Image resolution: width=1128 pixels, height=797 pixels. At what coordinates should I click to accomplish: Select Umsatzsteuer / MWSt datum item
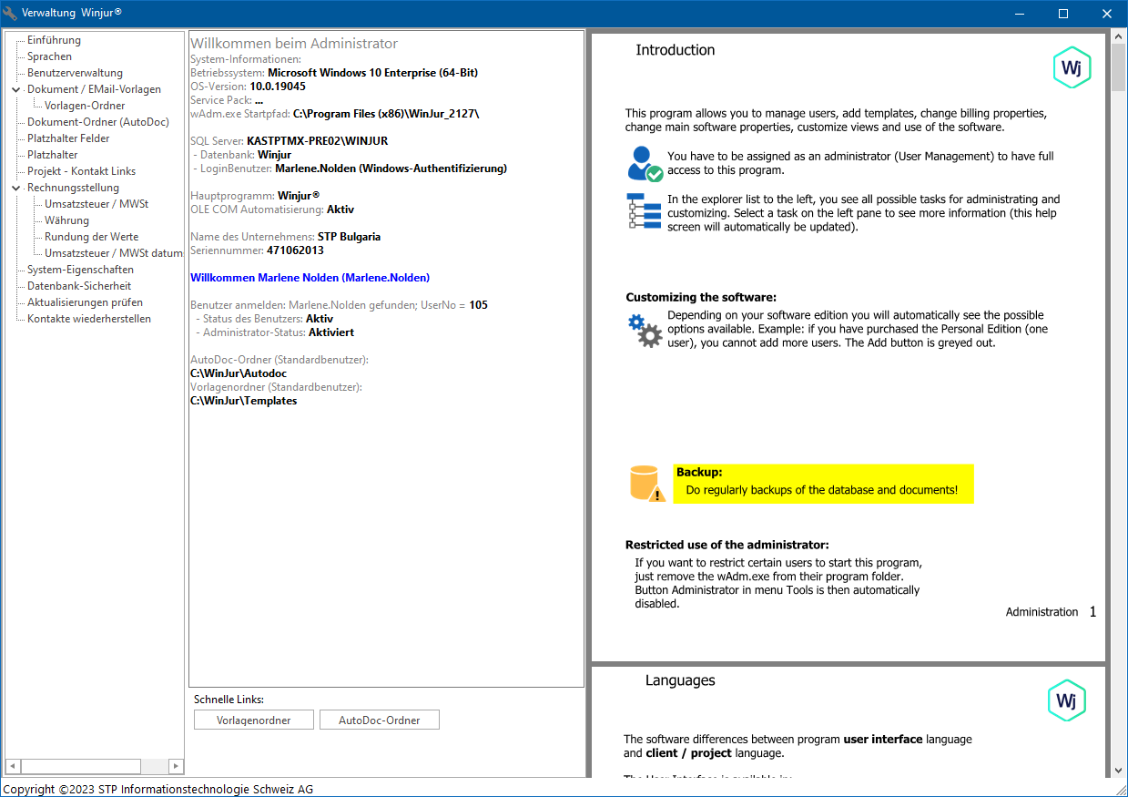coord(114,253)
